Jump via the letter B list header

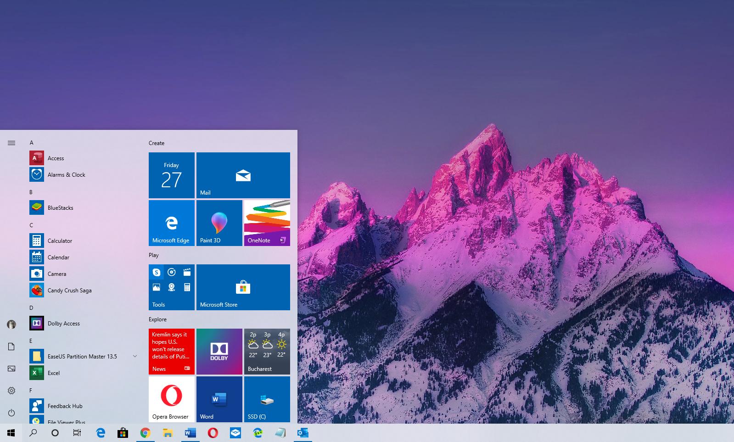pyautogui.click(x=31, y=192)
